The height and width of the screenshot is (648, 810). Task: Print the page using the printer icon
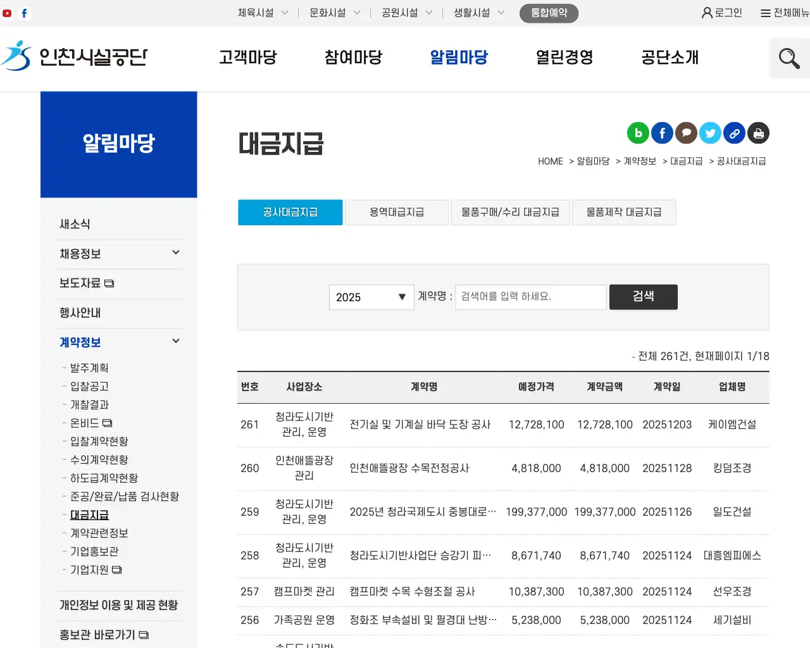pyautogui.click(x=758, y=133)
